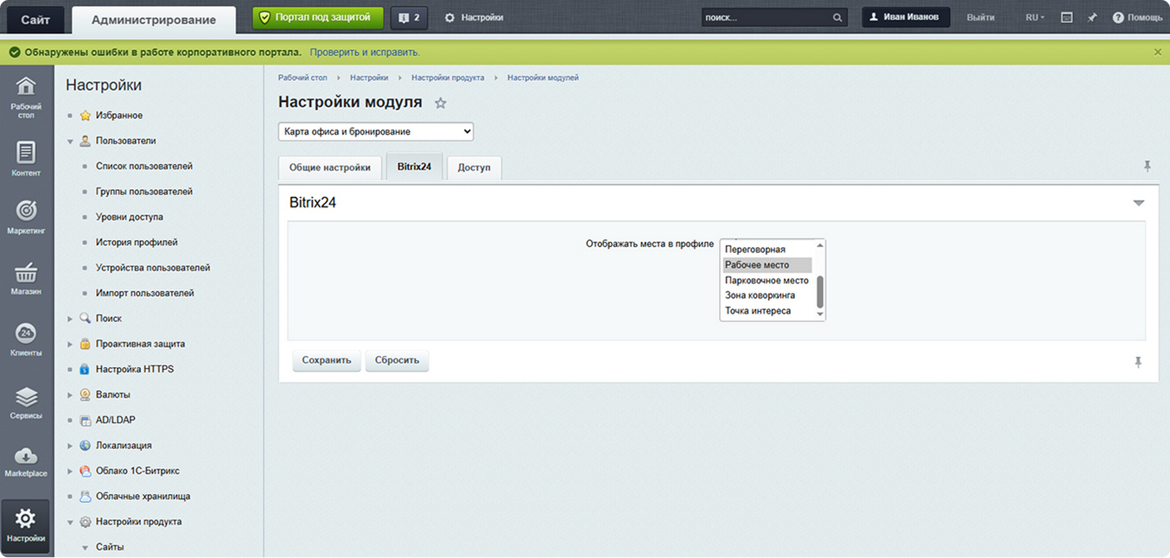Viewport: 1170px width, 558px height.
Task: Open the RU language dropdown
Action: click(1034, 17)
